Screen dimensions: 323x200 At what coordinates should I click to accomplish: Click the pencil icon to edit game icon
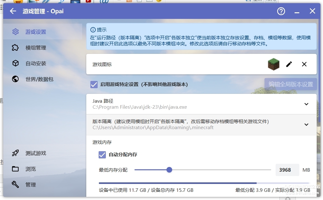click(x=289, y=64)
